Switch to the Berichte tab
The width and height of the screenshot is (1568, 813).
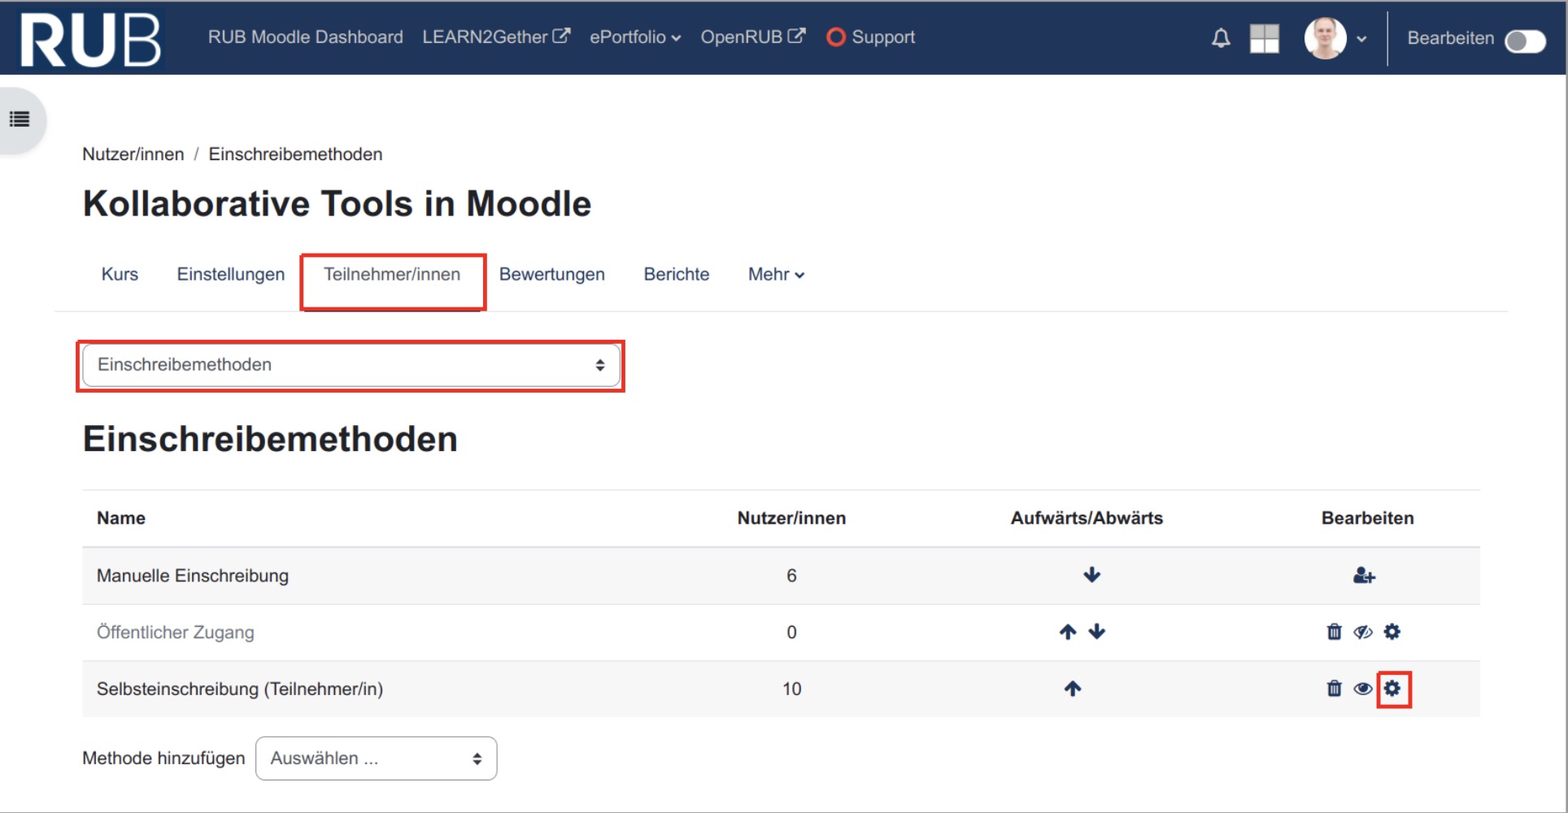click(677, 275)
